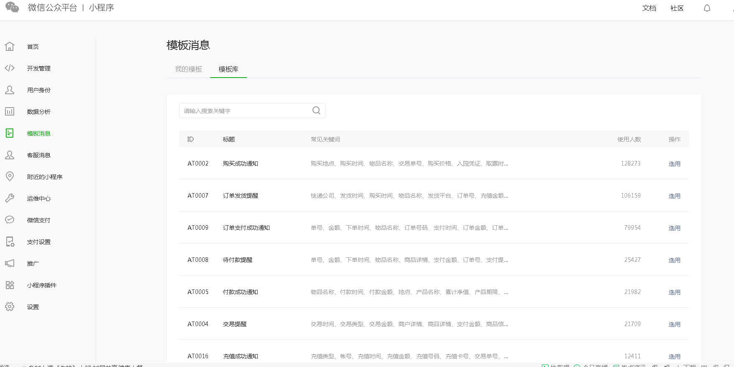Viewport: 734px width, 367px height.
Task: Click the nearby mini program location icon
Action: click(10, 177)
